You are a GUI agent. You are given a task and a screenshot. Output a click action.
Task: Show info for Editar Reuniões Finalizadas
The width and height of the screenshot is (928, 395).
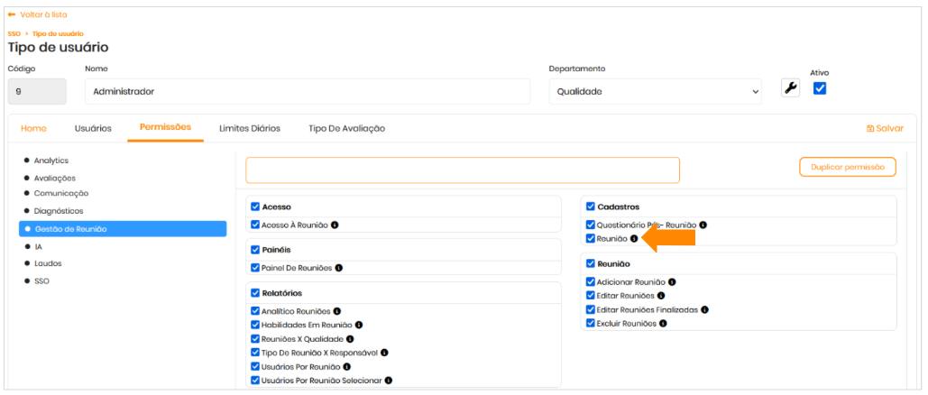[704, 309]
